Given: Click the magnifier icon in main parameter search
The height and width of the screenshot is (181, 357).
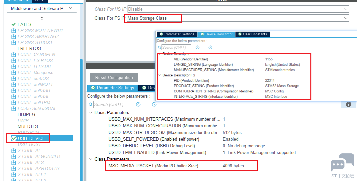Looking at the screenshot, I should tap(91, 104).
